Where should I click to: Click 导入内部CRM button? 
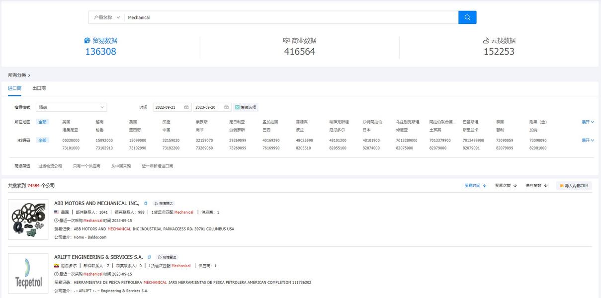pyautogui.click(x=574, y=186)
